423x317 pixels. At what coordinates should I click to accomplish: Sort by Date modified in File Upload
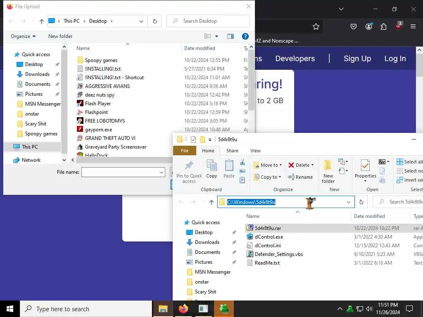coord(200,48)
